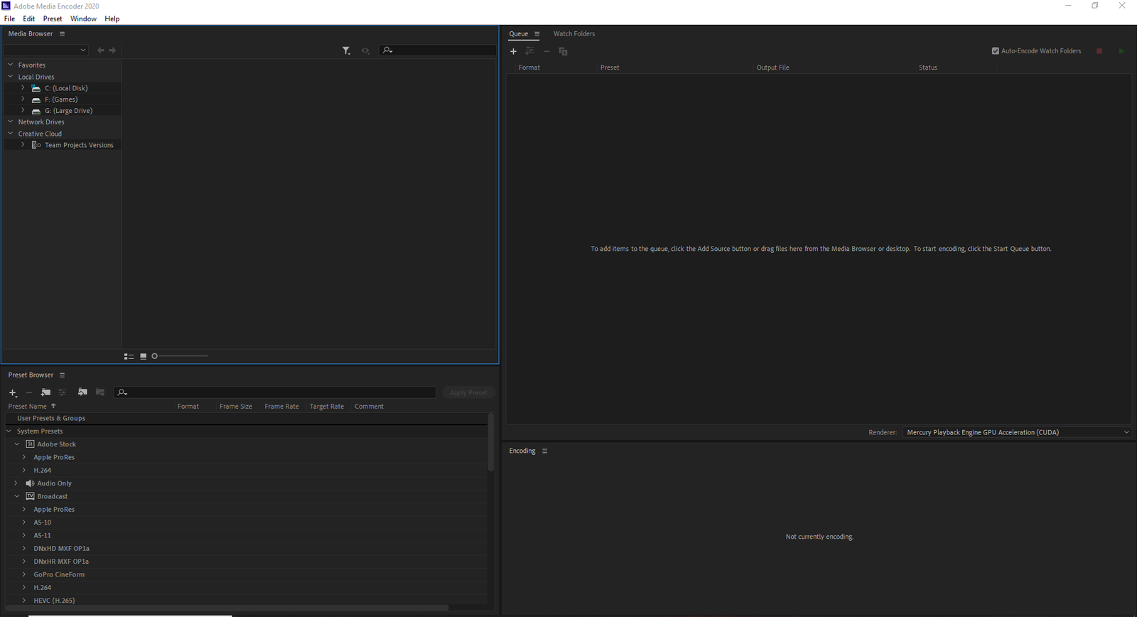Viewport: 1137px width, 617px height.
Task: Click Media Browser eye view icon
Action: pyautogui.click(x=365, y=50)
